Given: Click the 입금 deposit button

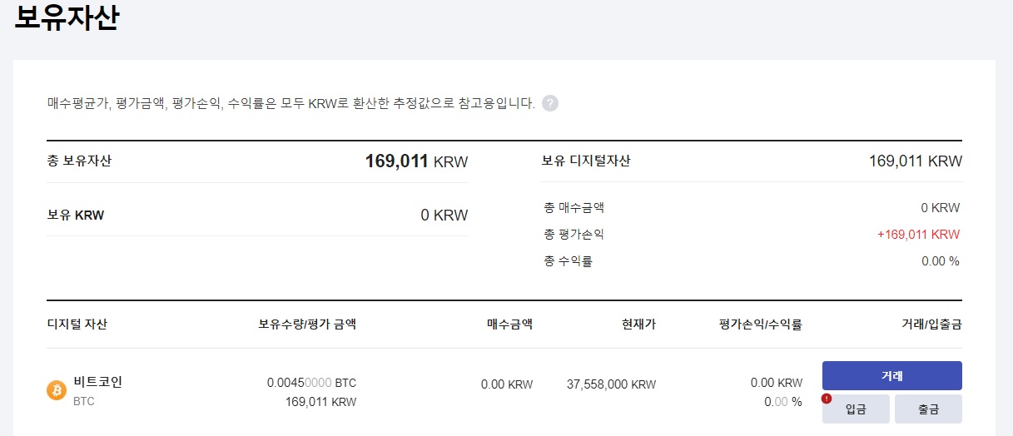Looking at the screenshot, I should coord(856,409).
